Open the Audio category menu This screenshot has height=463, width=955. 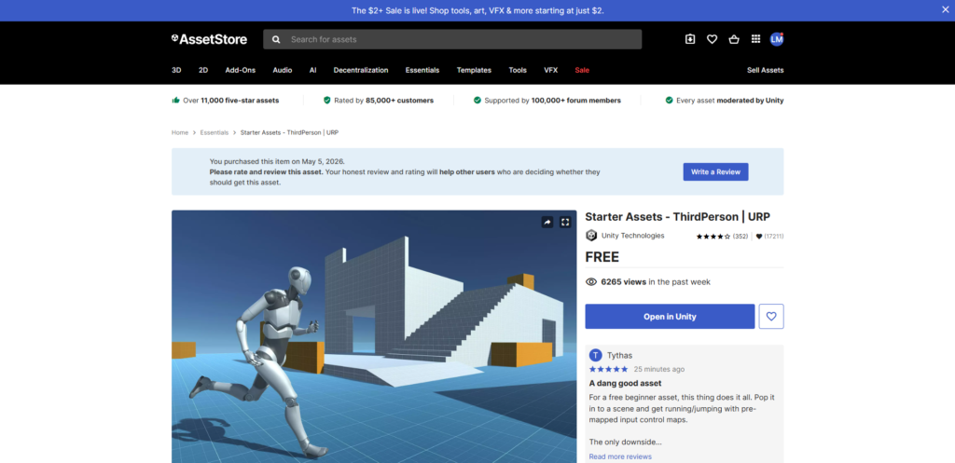point(283,70)
